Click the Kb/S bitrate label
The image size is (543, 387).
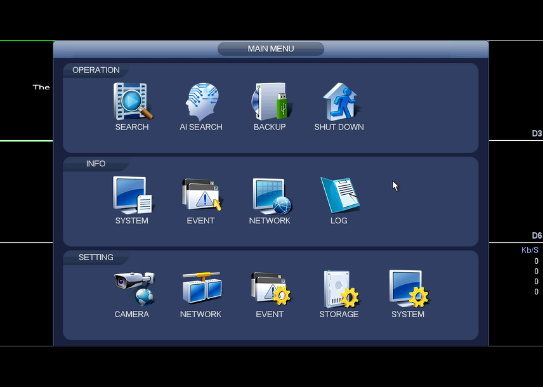pyautogui.click(x=530, y=250)
